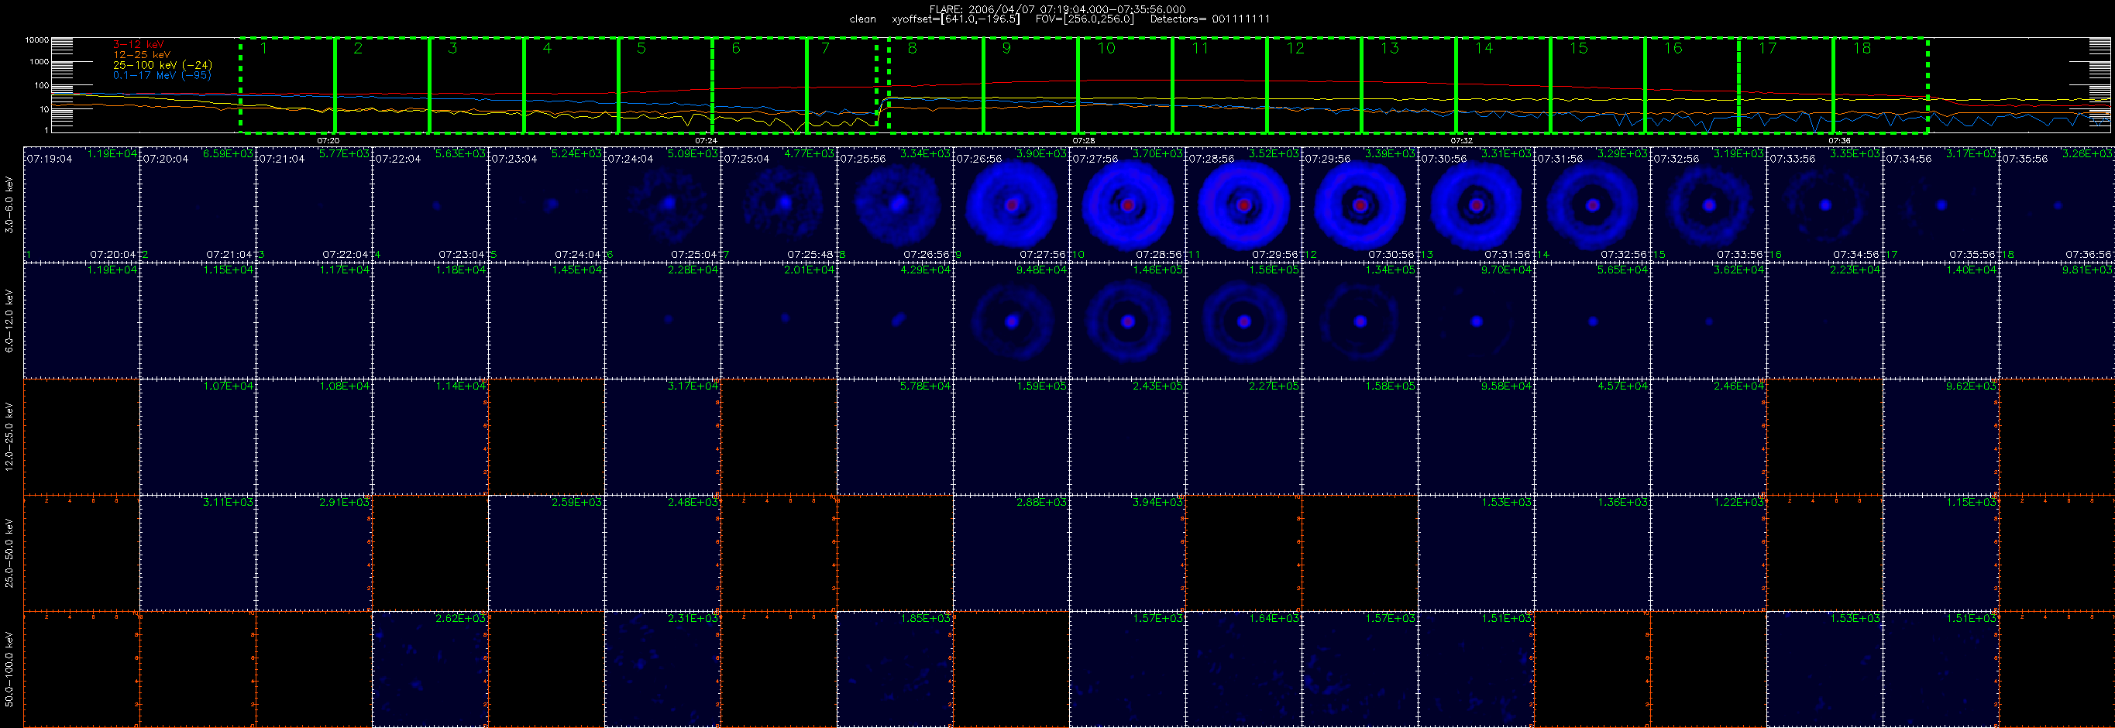
Task: Open the 12-25 keV image labeled 1.59E+05
Action: coord(1012,437)
